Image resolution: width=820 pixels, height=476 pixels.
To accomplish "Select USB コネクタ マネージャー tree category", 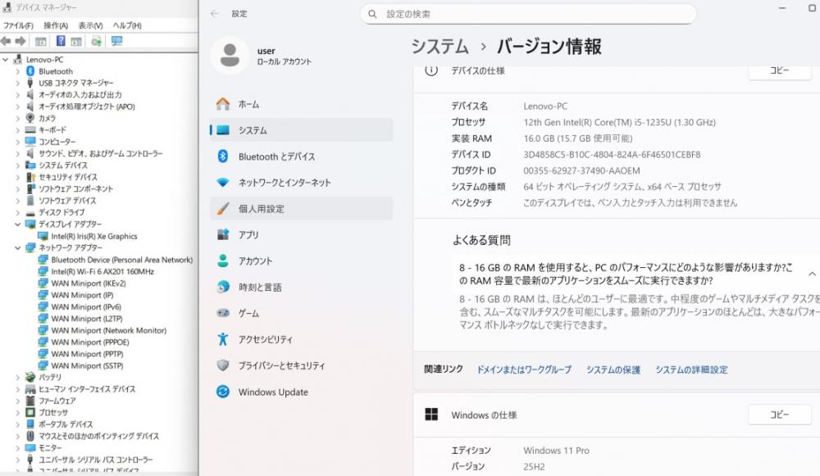I will pos(75,83).
